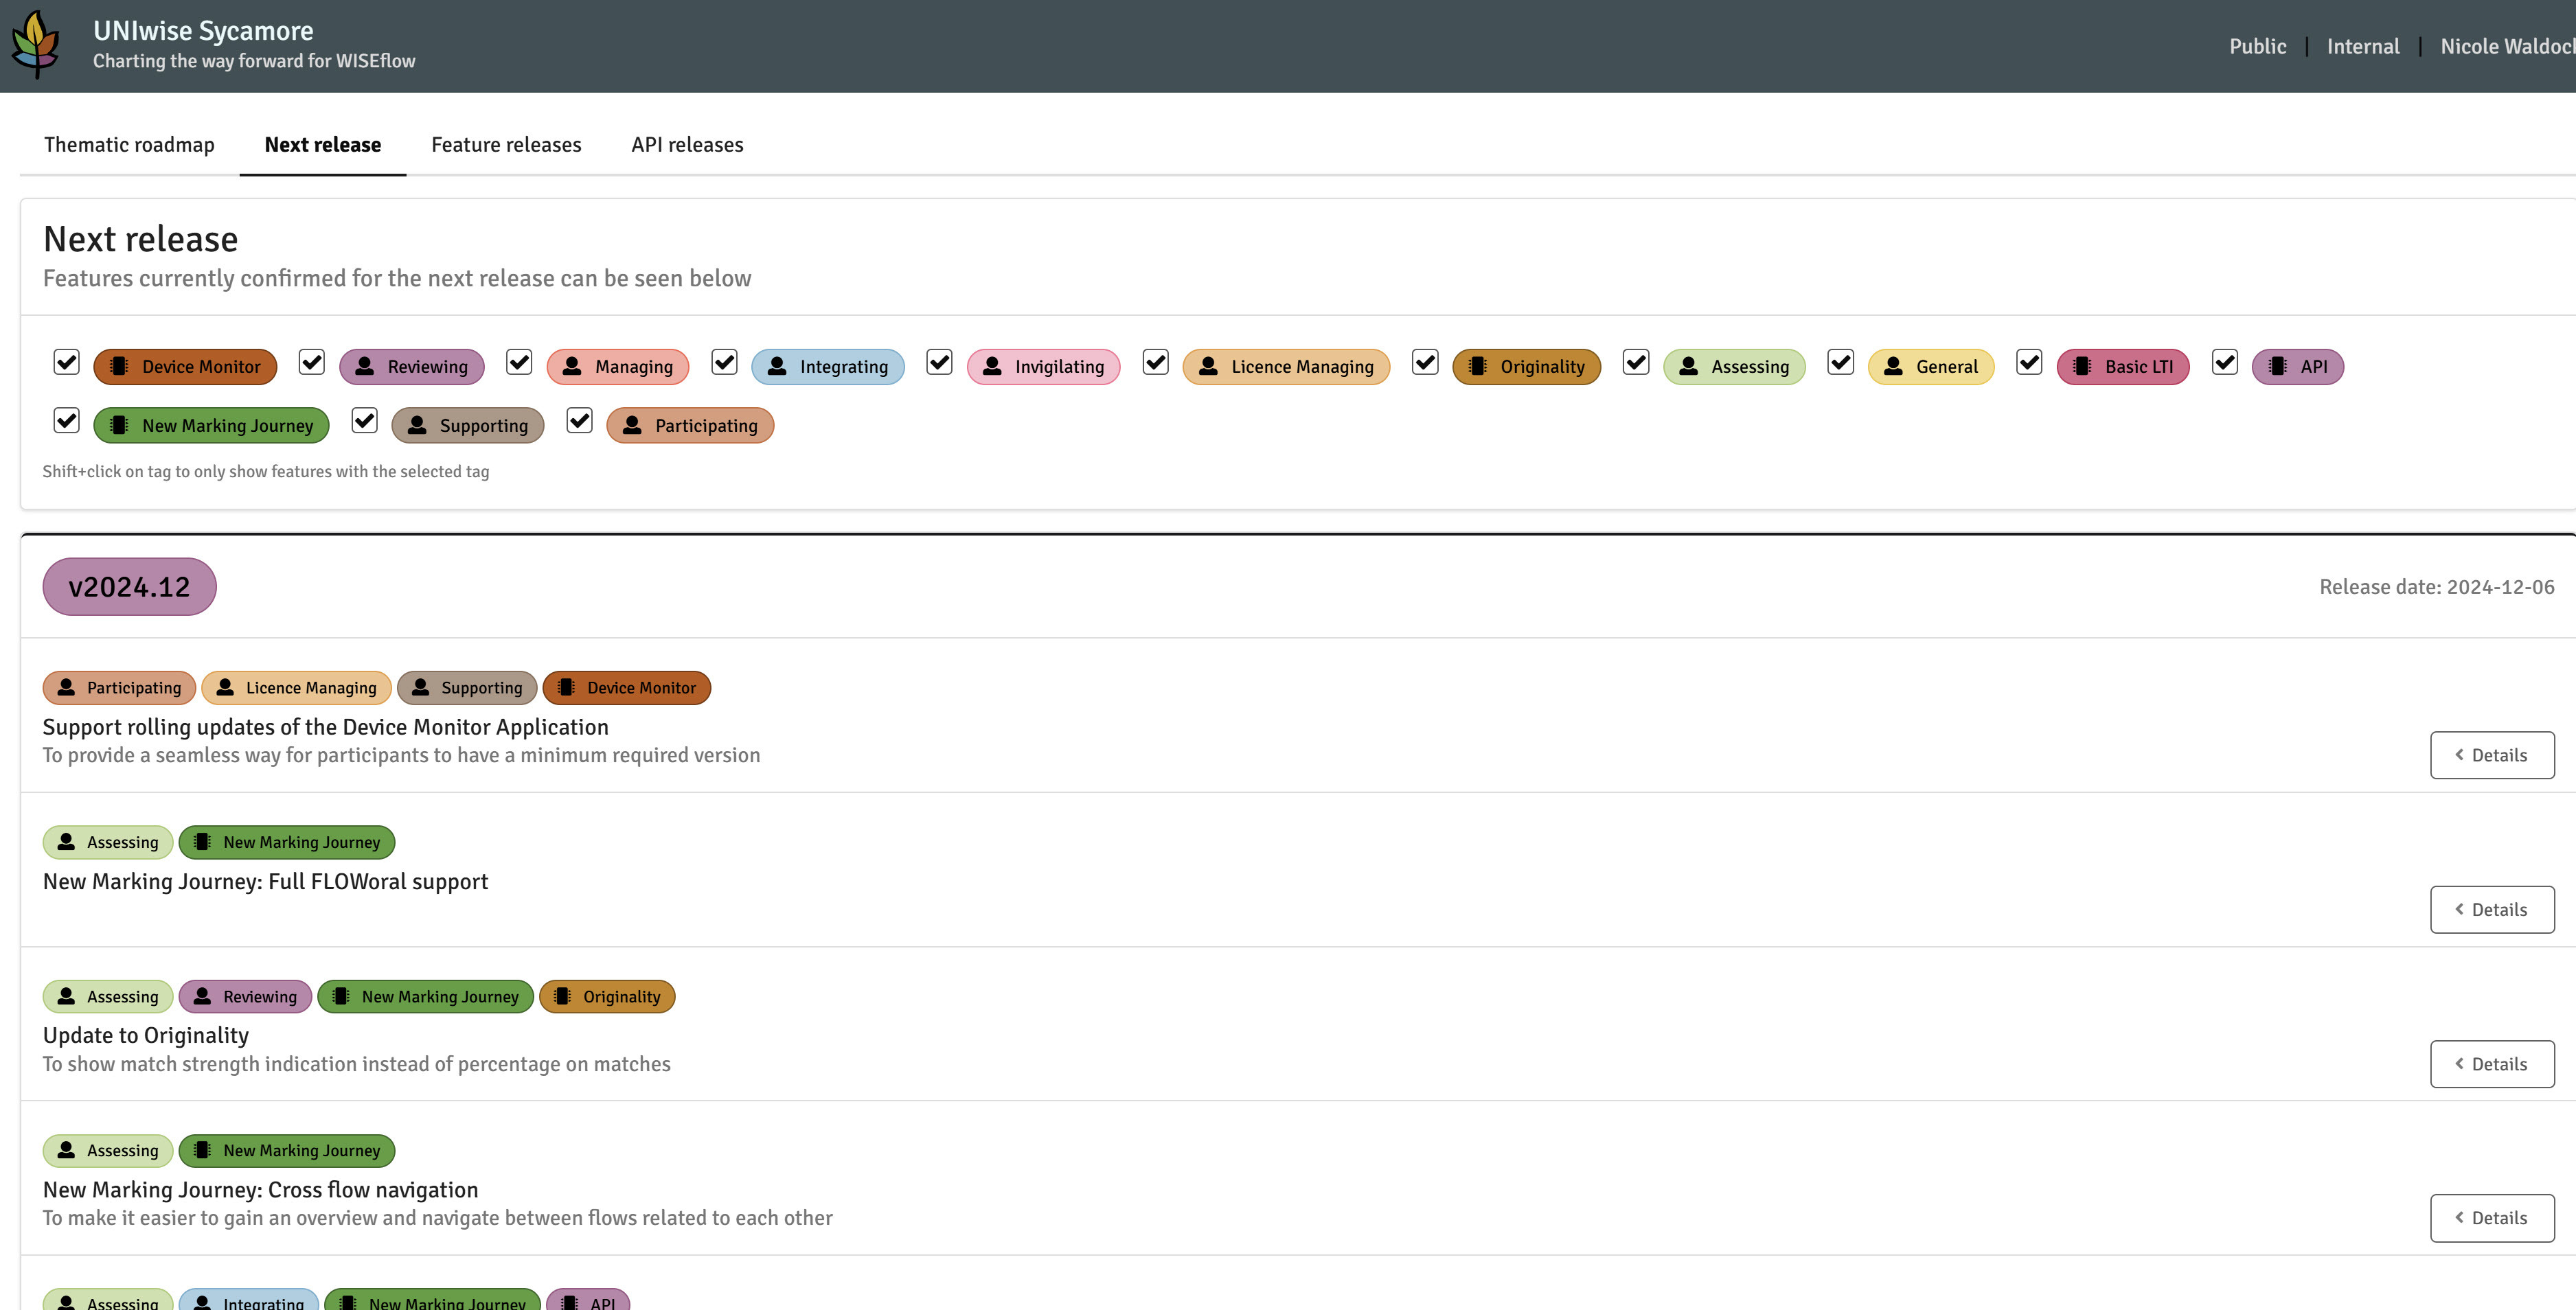Switch to the Feature releases tab

click(506, 145)
